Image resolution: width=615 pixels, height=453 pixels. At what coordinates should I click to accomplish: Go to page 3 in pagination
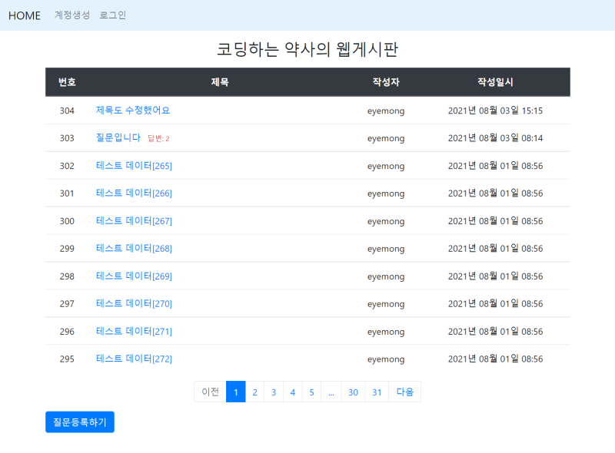click(x=274, y=392)
